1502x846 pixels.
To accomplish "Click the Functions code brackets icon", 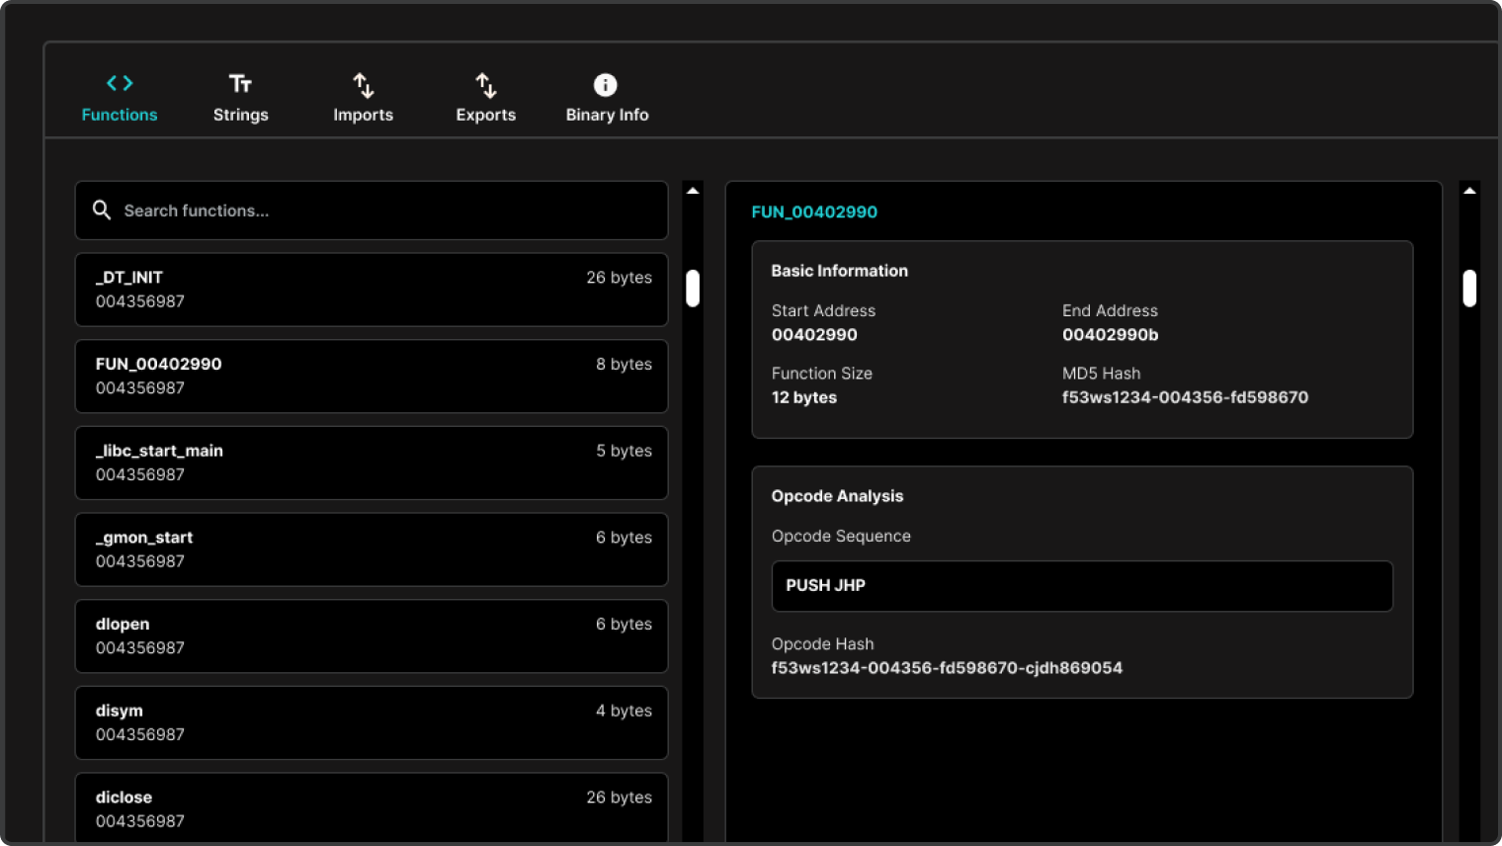I will tap(120, 84).
